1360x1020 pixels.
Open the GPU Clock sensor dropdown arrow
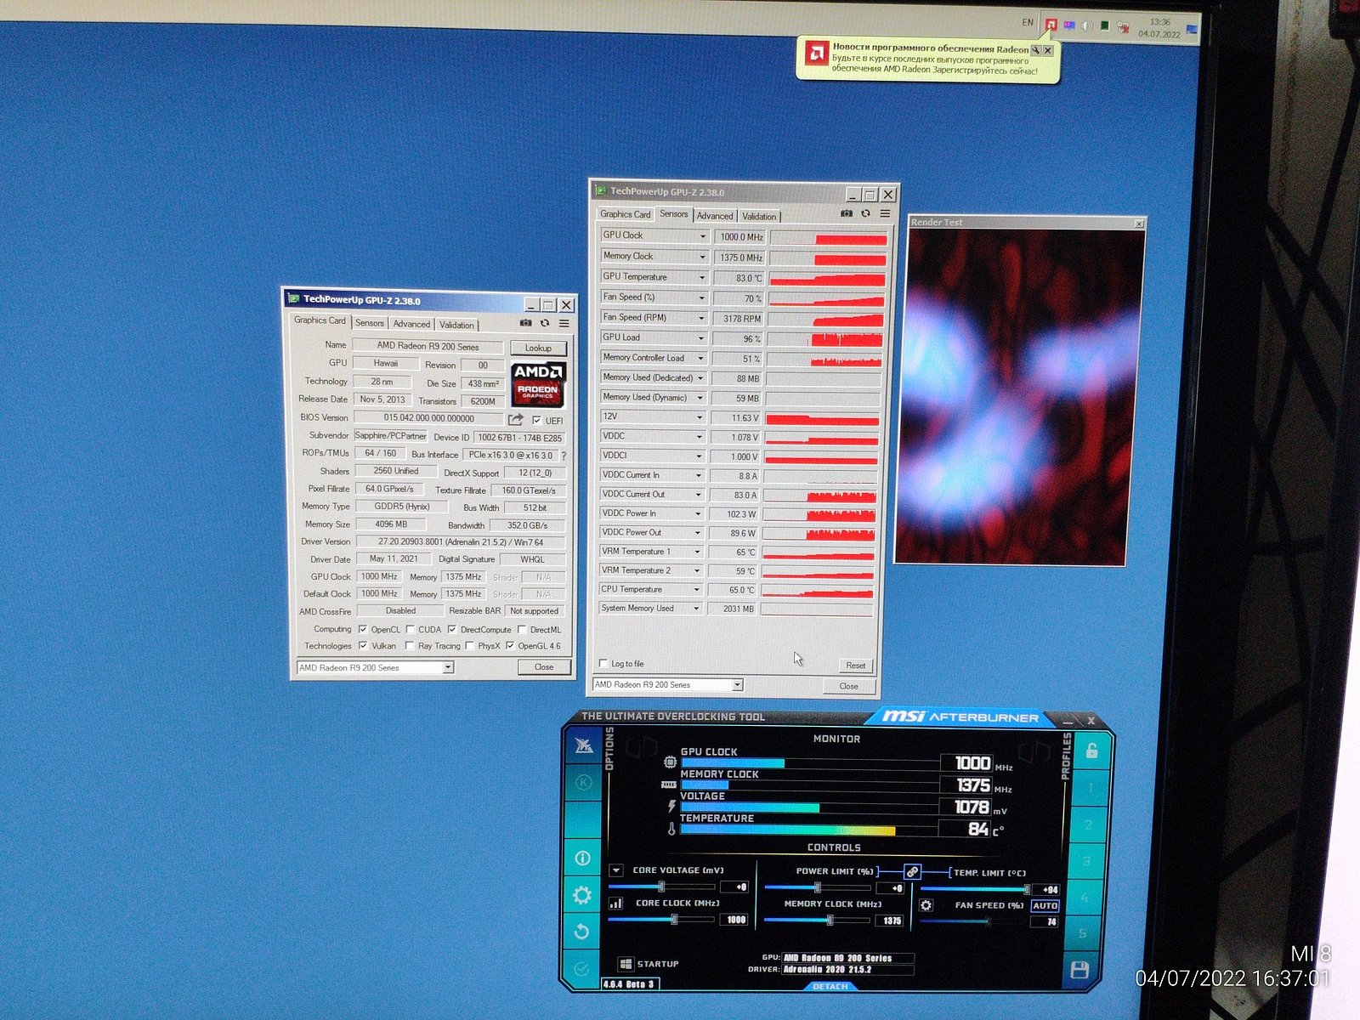[x=703, y=236]
